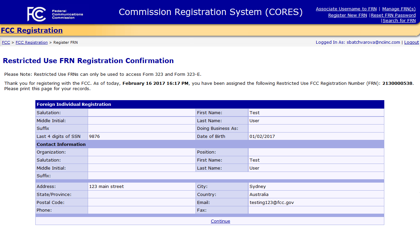
Task: Open Search for FRN link
Action: tap(399, 21)
